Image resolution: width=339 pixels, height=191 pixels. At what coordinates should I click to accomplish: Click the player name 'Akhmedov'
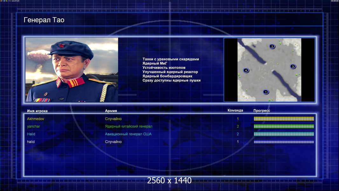point(35,119)
